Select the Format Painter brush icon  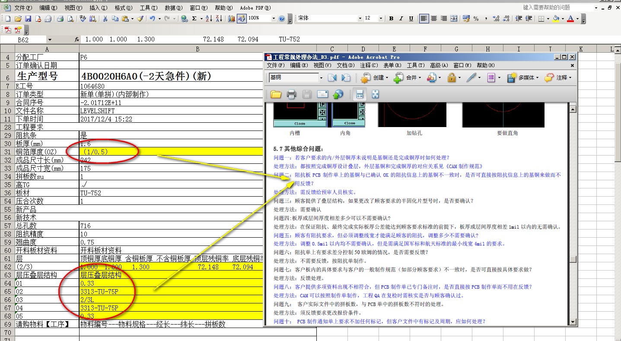(140, 19)
